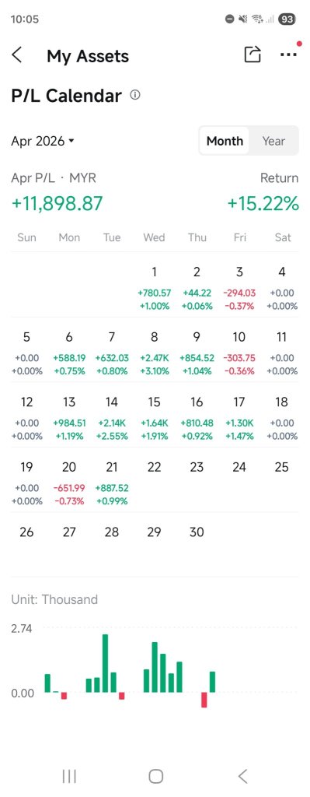The height and width of the screenshot is (797, 310).
Task: Tap the +15.22% return value
Action: pos(263,203)
